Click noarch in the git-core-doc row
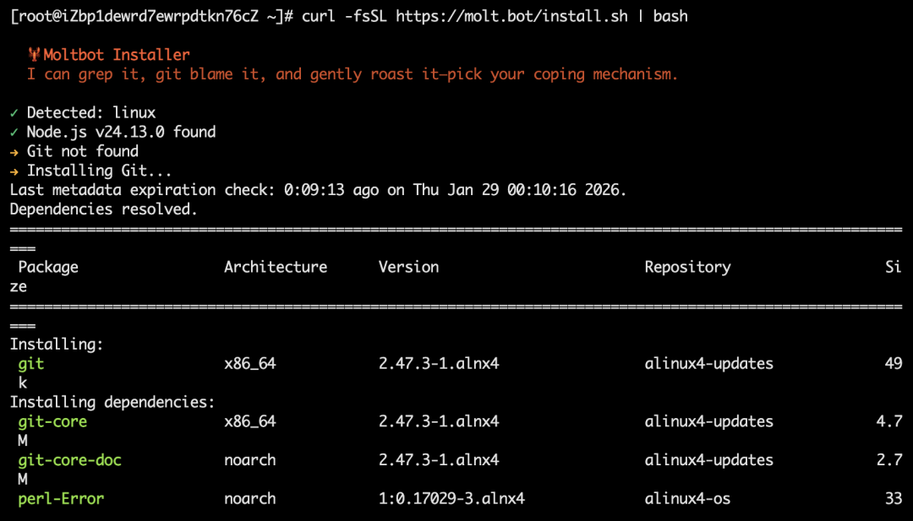Image resolution: width=913 pixels, height=521 pixels. coord(249,460)
